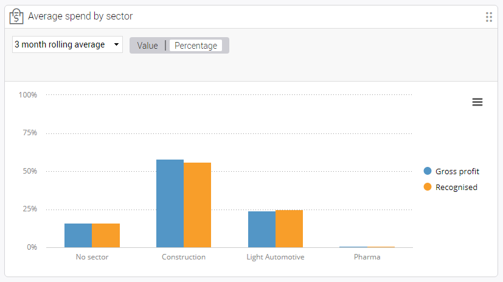Click the Construction Gross profit blue bar
The image size is (503, 282).
coord(170,203)
